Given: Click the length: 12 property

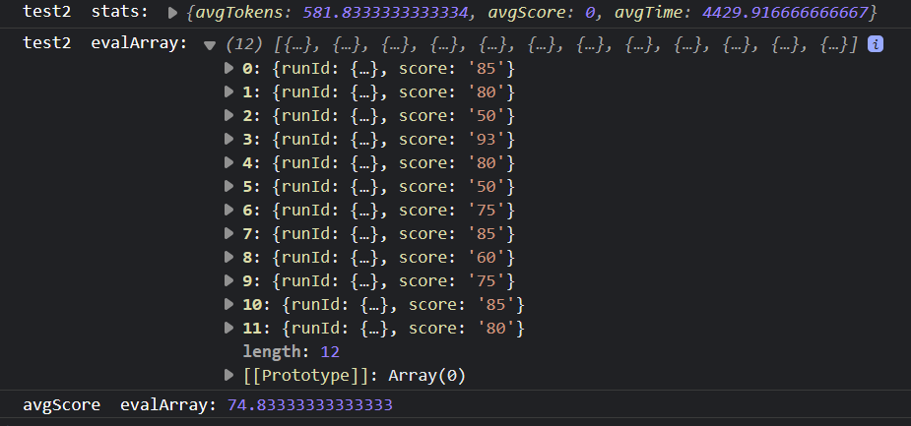Looking at the screenshot, I should (291, 351).
